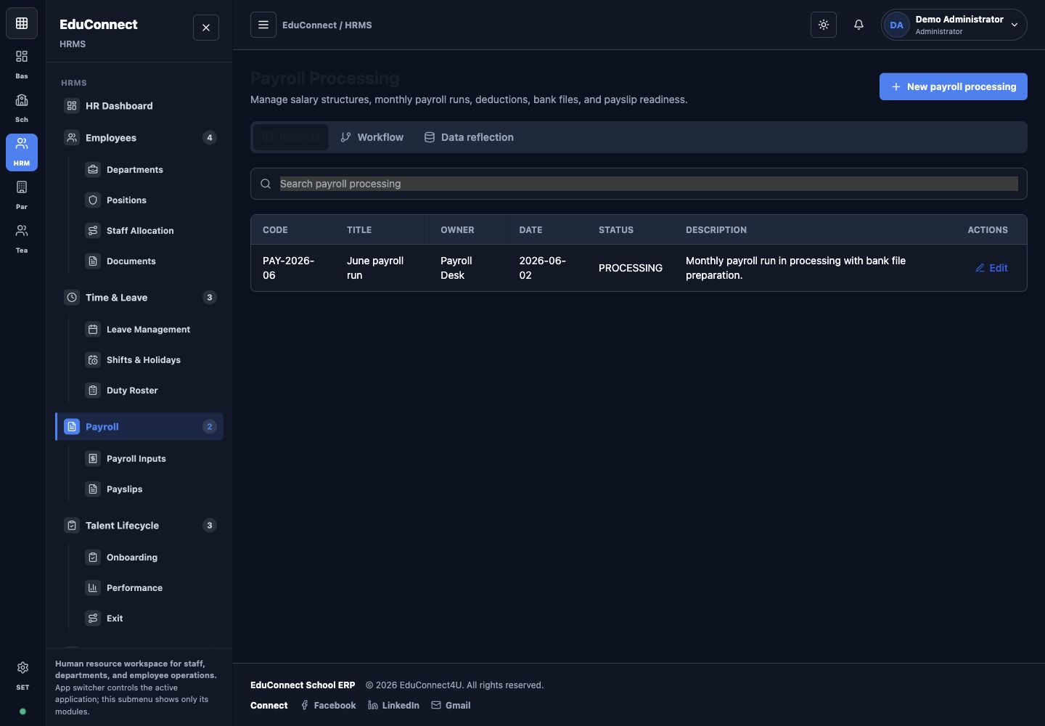Open the LinkedIn footer link
The image size is (1045, 726).
[x=393, y=706]
